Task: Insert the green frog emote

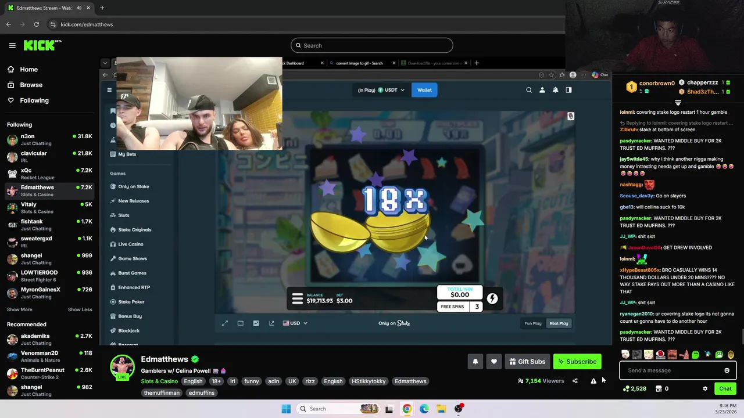Action: coord(719,354)
